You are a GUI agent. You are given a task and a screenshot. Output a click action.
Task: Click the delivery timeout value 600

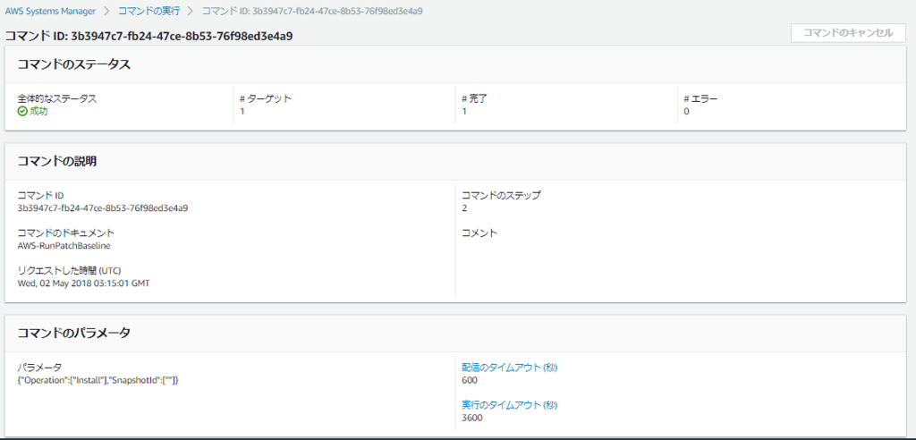pyautogui.click(x=470, y=380)
